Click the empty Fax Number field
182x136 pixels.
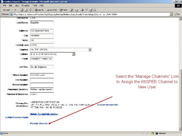pos(42,80)
